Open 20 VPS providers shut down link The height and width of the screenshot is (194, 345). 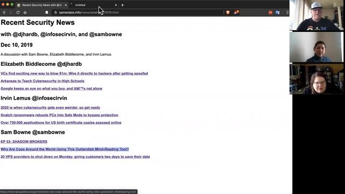click(75, 157)
